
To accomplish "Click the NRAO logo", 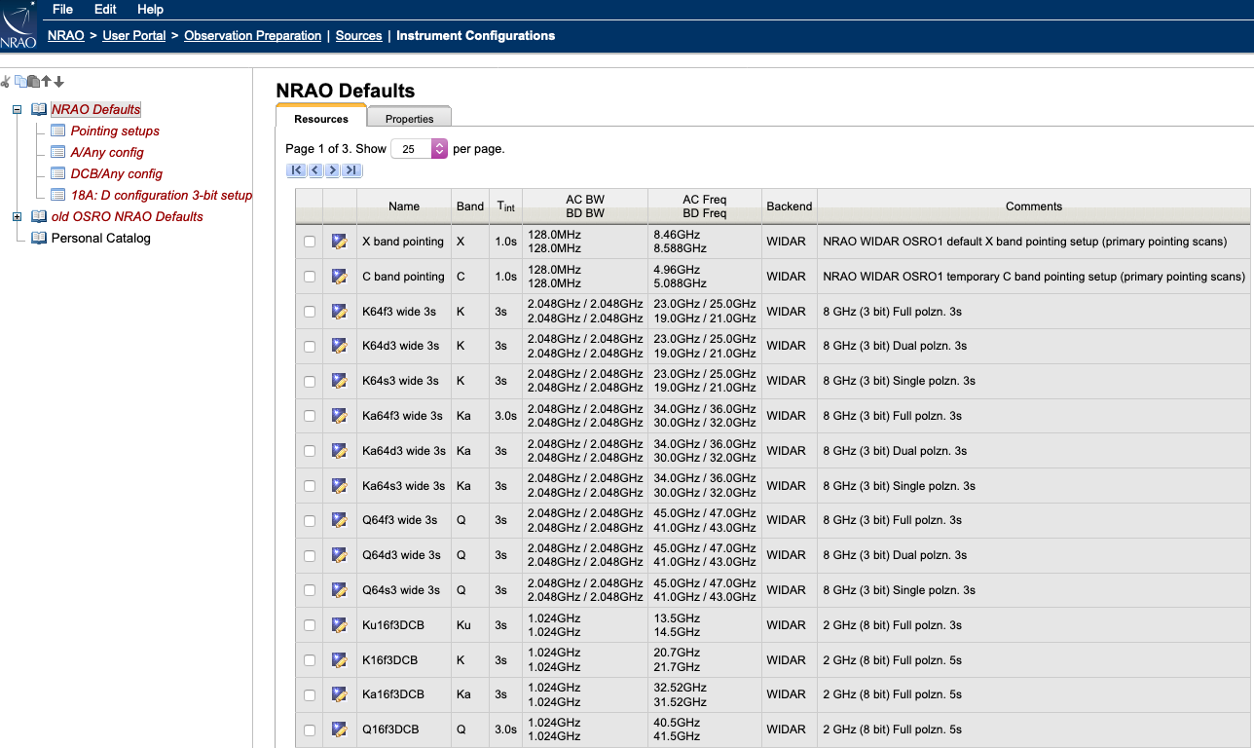I will (x=18, y=26).
